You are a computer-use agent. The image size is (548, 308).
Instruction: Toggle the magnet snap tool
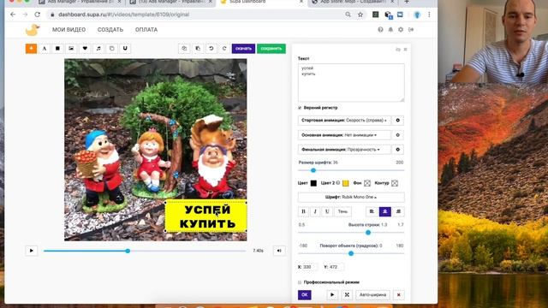pyautogui.click(x=125, y=49)
